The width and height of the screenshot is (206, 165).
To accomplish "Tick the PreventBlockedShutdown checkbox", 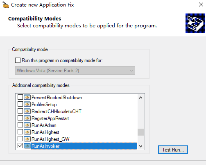I will (20, 97).
